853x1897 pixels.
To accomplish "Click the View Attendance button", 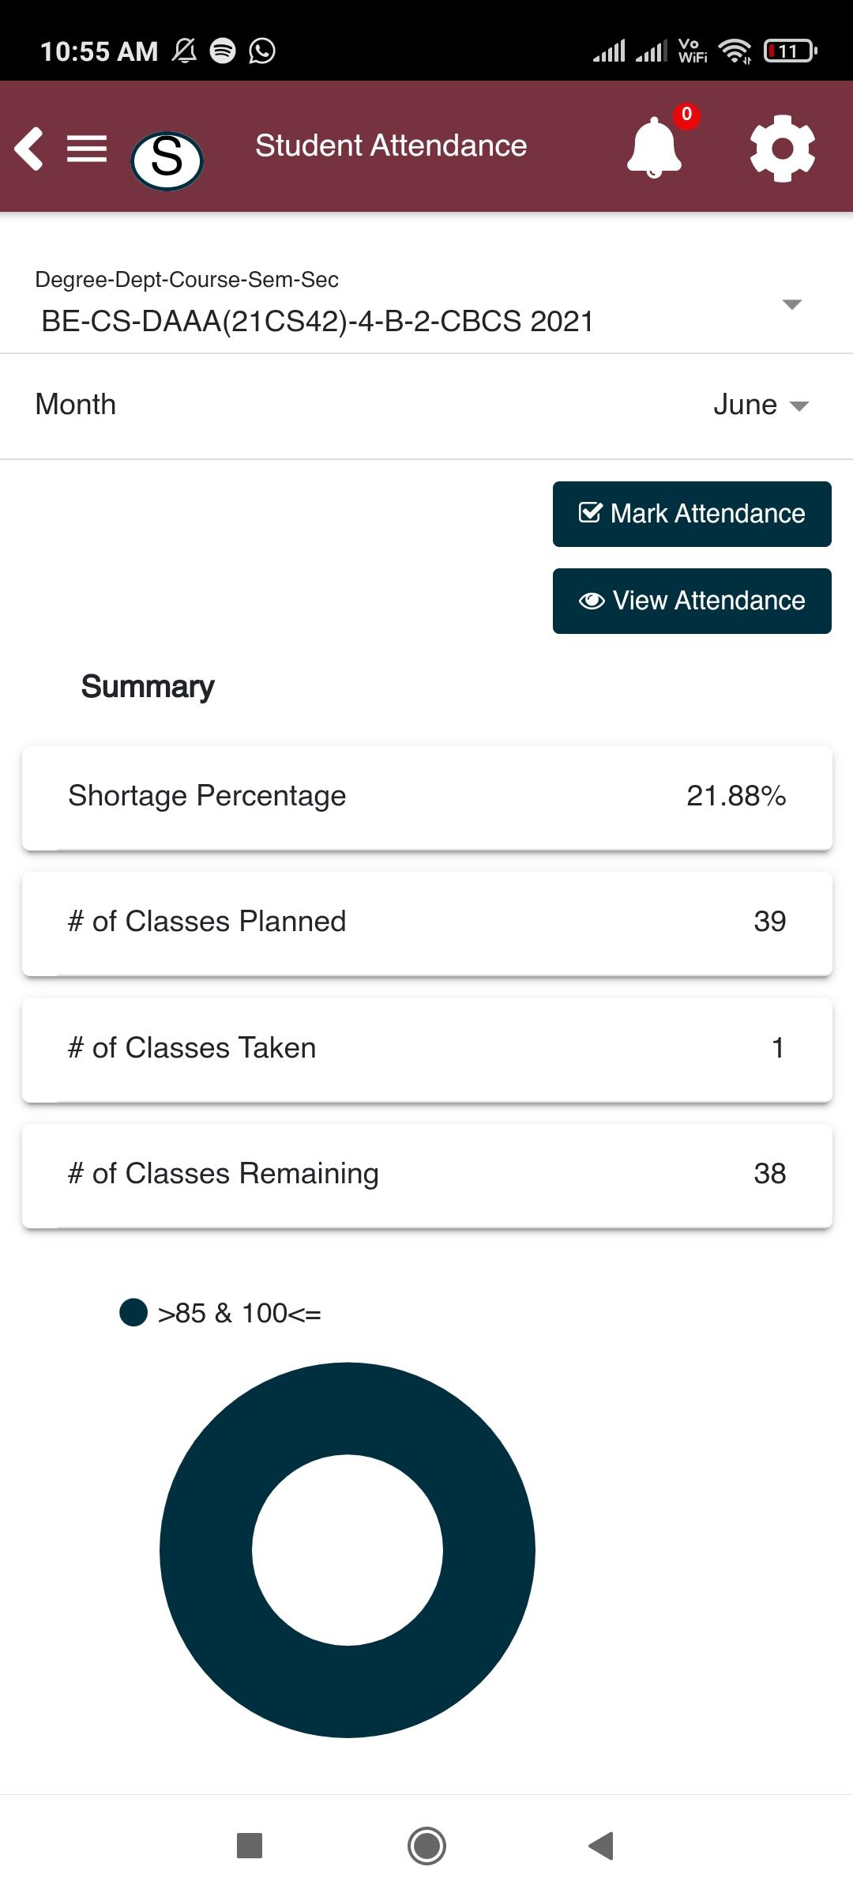I will click(692, 601).
